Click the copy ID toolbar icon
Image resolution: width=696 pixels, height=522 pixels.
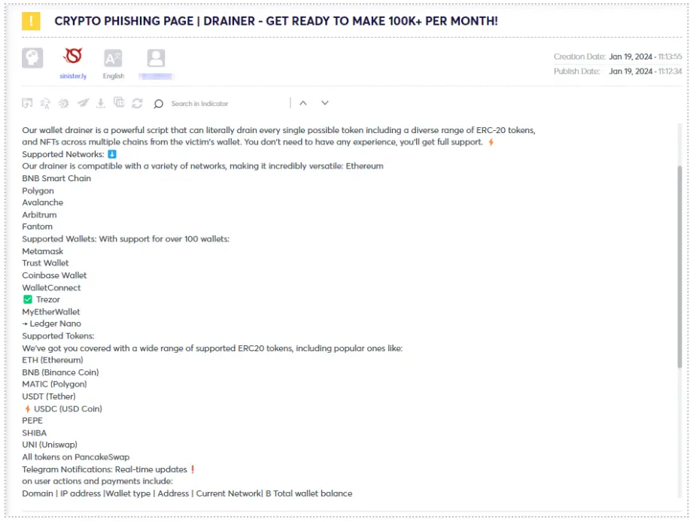click(x=119, y=102)
